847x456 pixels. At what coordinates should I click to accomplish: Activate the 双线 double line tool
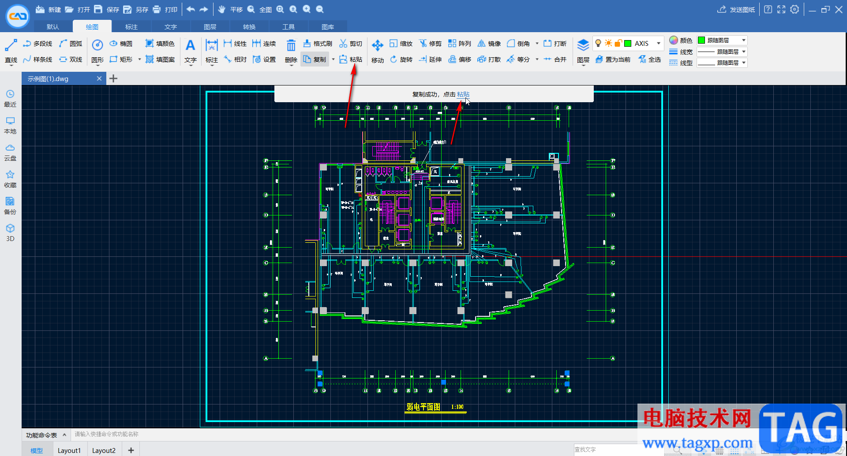[71, 59]
